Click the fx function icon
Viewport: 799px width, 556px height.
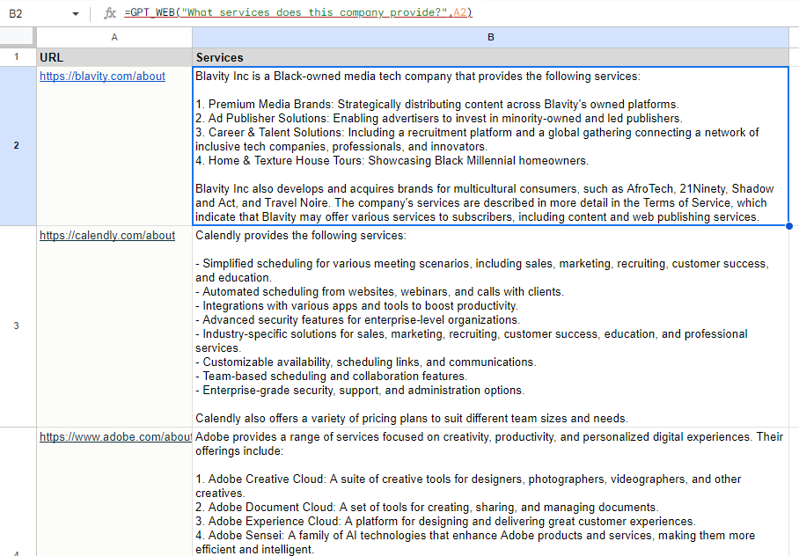(110, 13)
